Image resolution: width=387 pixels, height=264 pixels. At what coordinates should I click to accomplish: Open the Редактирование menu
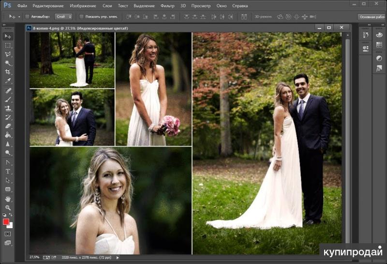coord(48,6)
